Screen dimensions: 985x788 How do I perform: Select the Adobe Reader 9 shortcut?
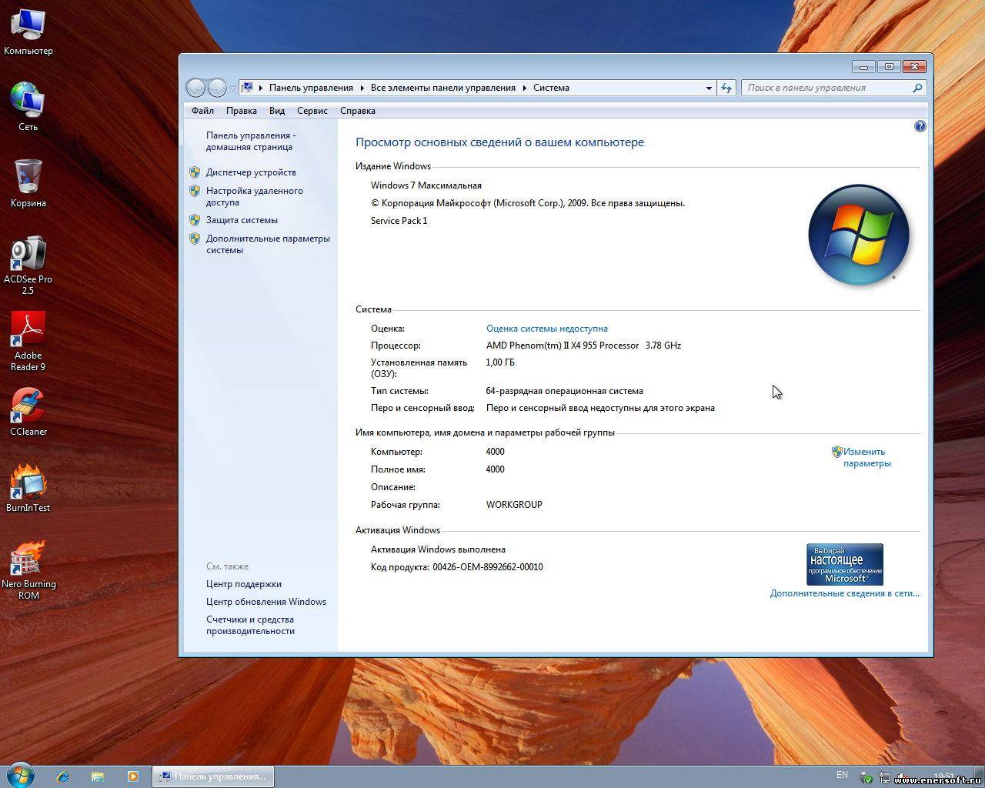(28, 342)
